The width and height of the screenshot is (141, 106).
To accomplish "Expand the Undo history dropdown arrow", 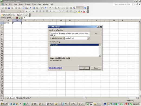I will click(x=48, y=8).
